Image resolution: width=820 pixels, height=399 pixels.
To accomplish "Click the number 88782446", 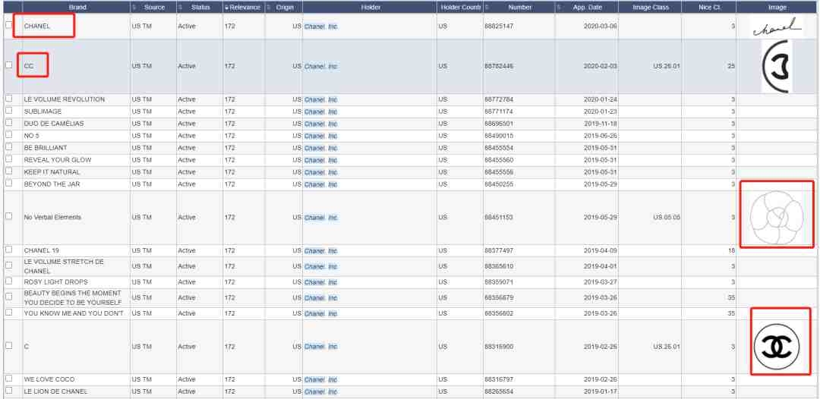I will click(x=498, y=66).
